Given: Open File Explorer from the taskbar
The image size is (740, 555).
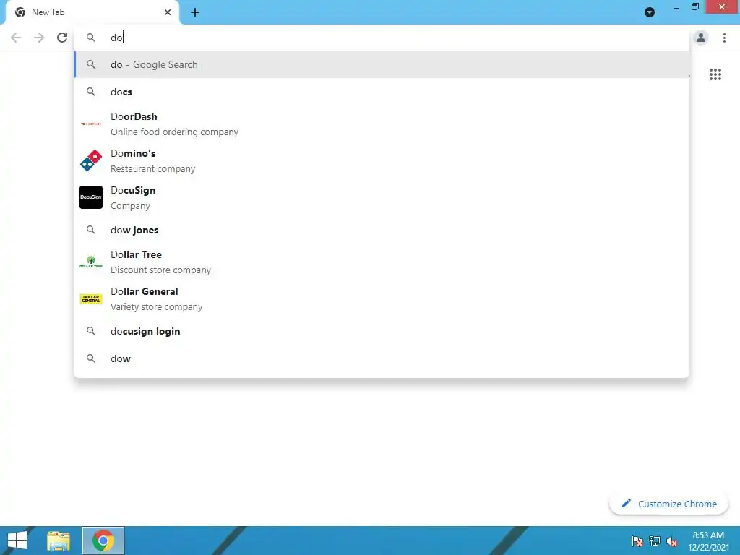Looking at the screenshot, I should [59, 541].
